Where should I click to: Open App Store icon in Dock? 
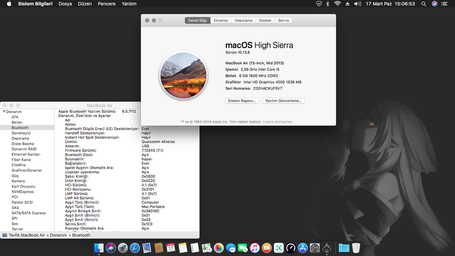[x=303, y=248]
